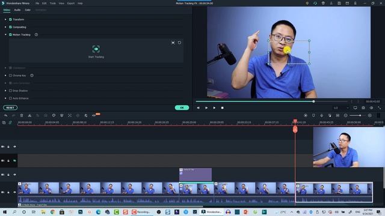
Task: Toggle the auto ripple link icon beside ruler
Action: click(x=10, y=122)
